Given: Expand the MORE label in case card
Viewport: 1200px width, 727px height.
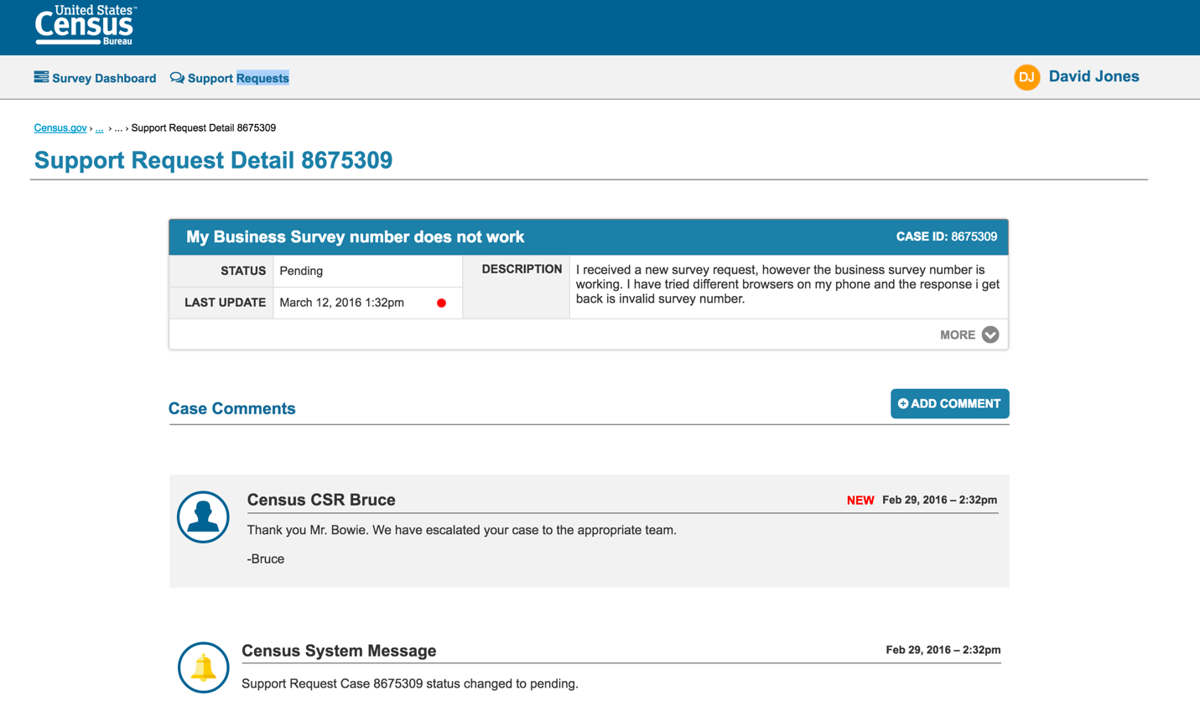Looking at the screenshot, I should (x=957, y=335).
